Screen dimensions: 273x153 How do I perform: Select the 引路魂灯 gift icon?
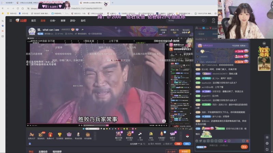click(x=161, y=136)
